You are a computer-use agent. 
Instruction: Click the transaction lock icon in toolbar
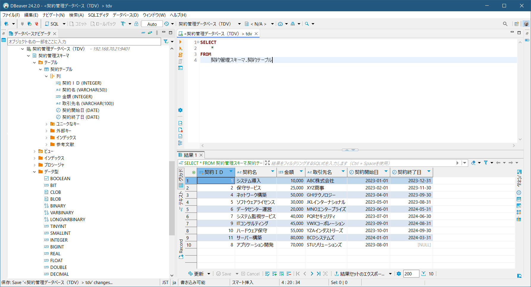click(x=136, y=24)
